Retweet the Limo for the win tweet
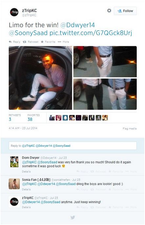The width and height of the screenshot is (145, 225). (x=31, y=42)
